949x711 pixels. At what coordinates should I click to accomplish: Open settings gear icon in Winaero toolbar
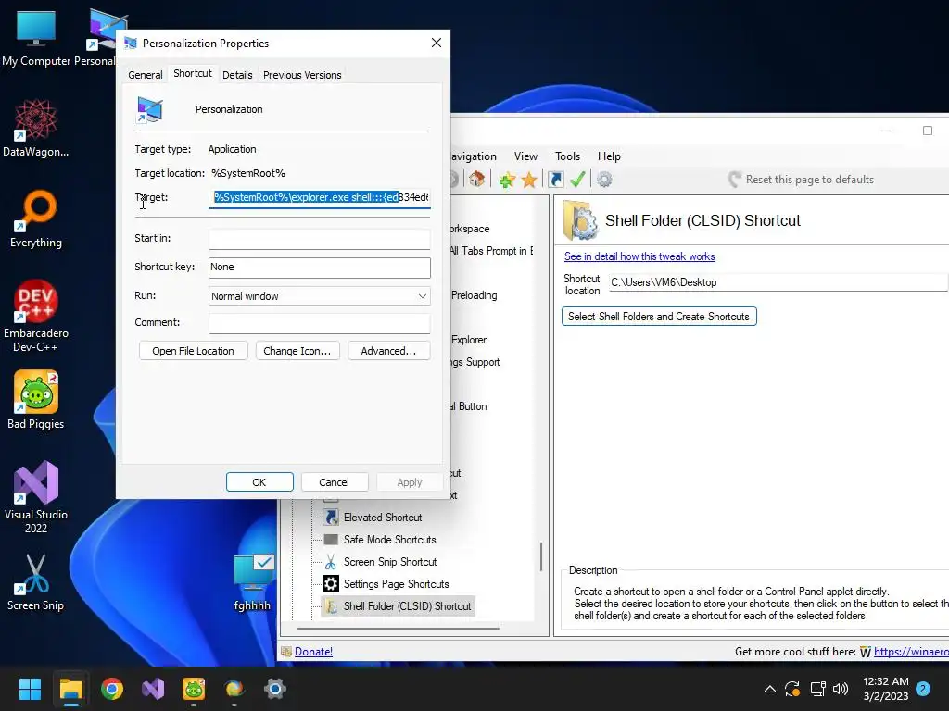point(604,180)
